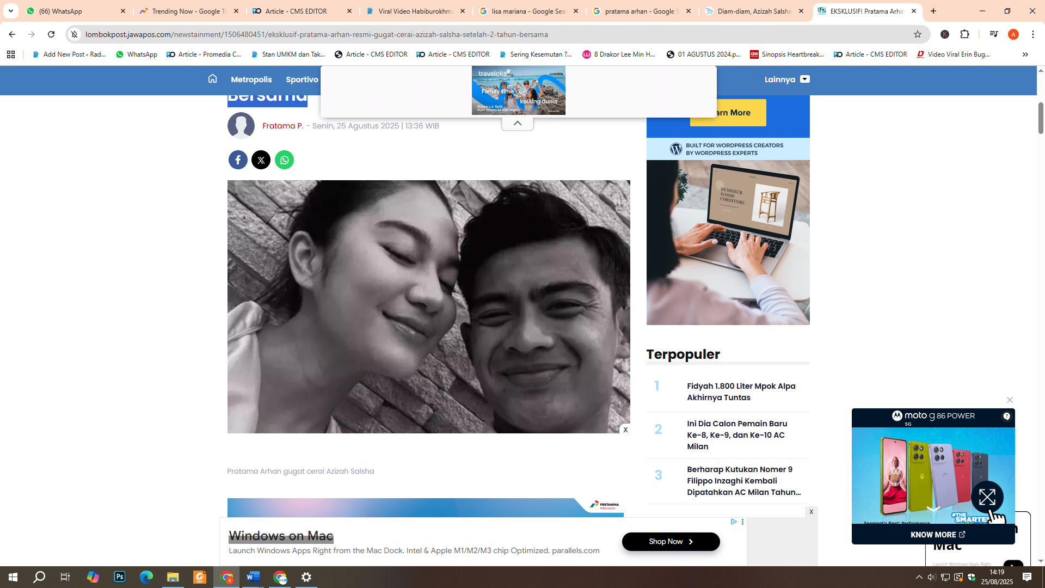Screen dimensions: 1045x588
Task: Click Learn More on WordPress ad
Action: [728, 113]
